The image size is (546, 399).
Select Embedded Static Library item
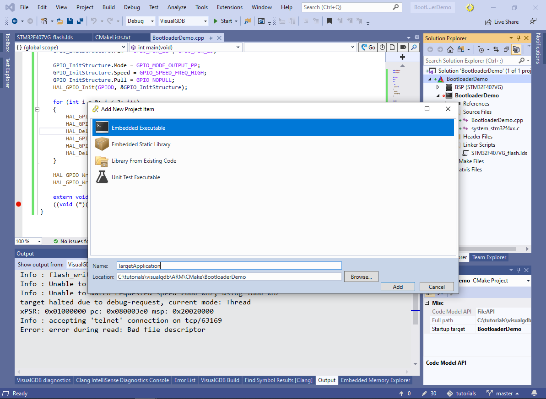coord(273,144)
